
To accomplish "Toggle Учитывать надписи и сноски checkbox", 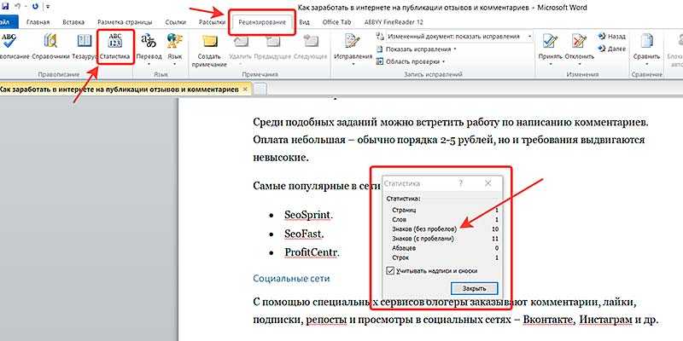I will (390, 270).
